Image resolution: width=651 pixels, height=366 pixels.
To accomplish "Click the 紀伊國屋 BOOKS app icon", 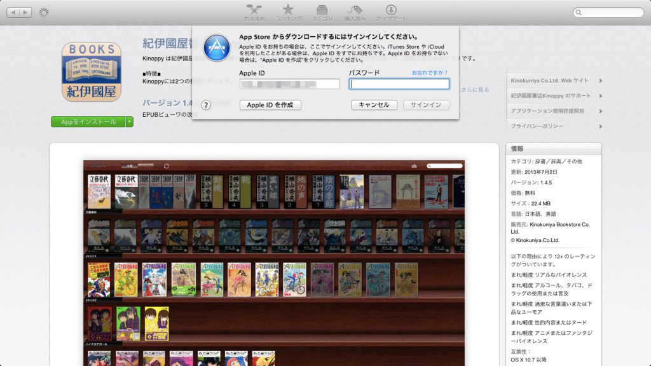I will click(92, 71).
